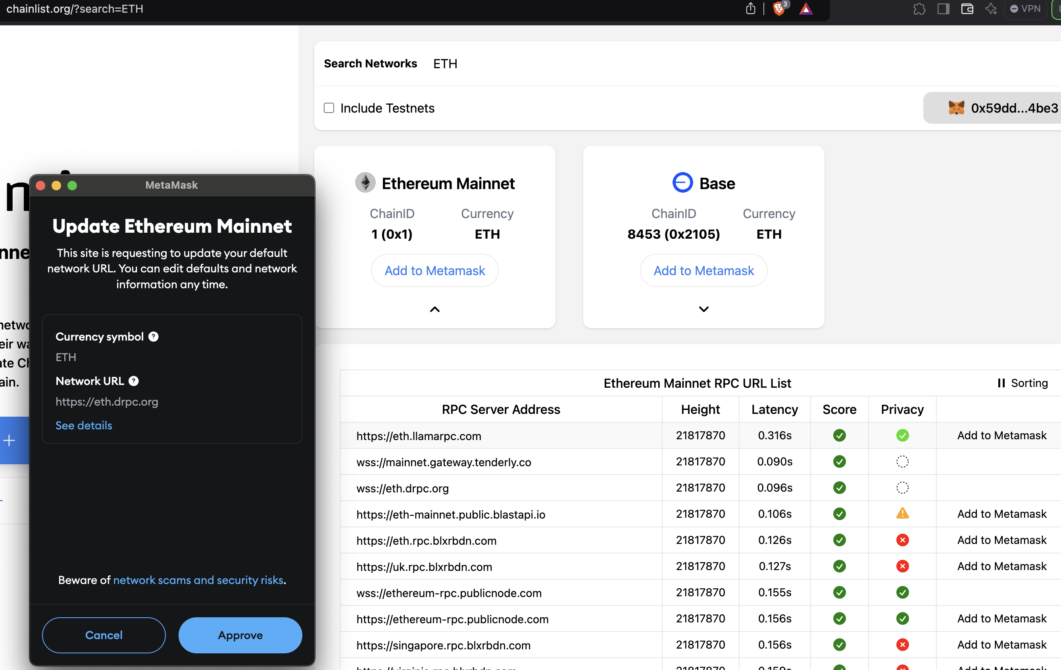Open the Brave Wallet icon in toolbar
The height and width of the screenshot is (670, 1061).
tap(967, 9)
